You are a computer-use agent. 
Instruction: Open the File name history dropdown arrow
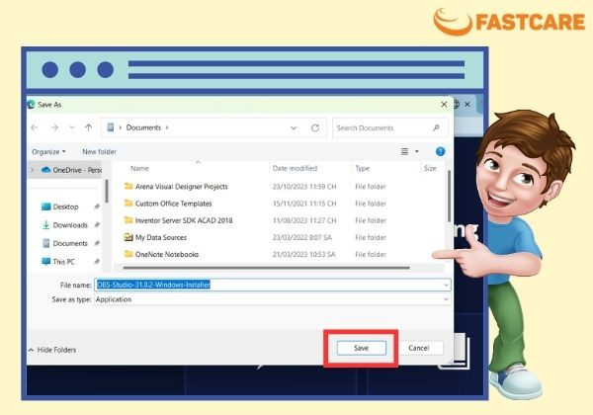446,285
